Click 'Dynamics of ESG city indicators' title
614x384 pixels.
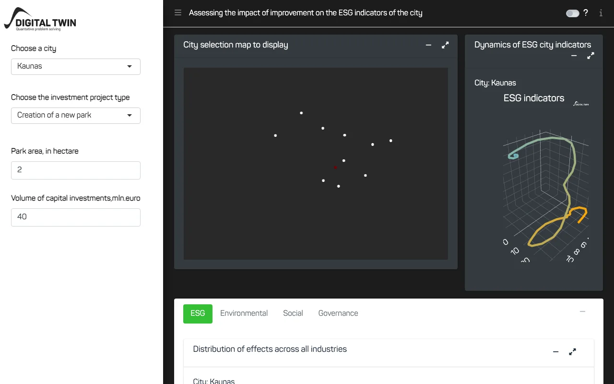click(x=532, y=45)
